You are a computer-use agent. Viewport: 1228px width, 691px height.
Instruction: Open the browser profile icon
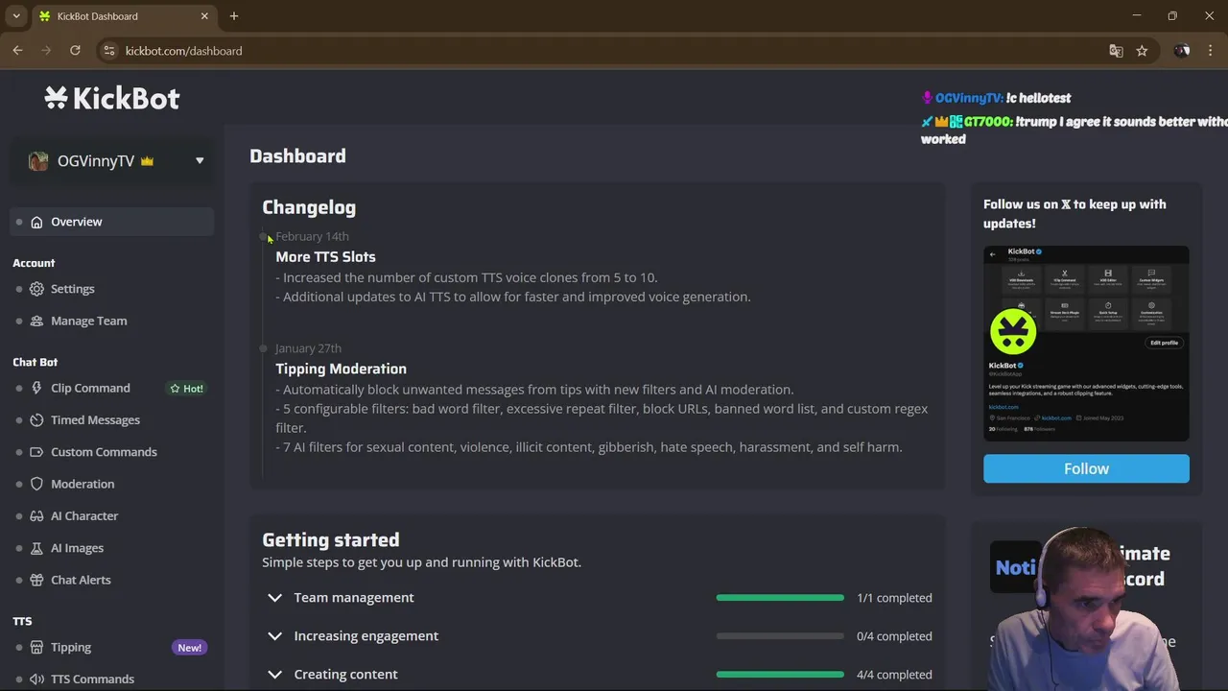coord(1182,51)
